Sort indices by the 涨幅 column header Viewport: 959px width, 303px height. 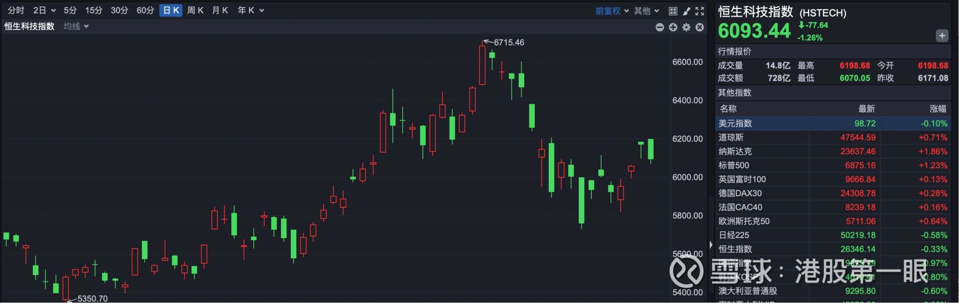pos(938,109)
